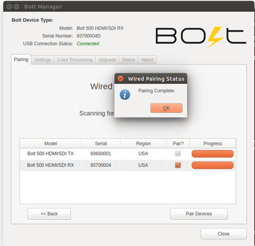Click serial cell 93700004
The width and height of the screenshot is (255, 246).
coord(101,165)
